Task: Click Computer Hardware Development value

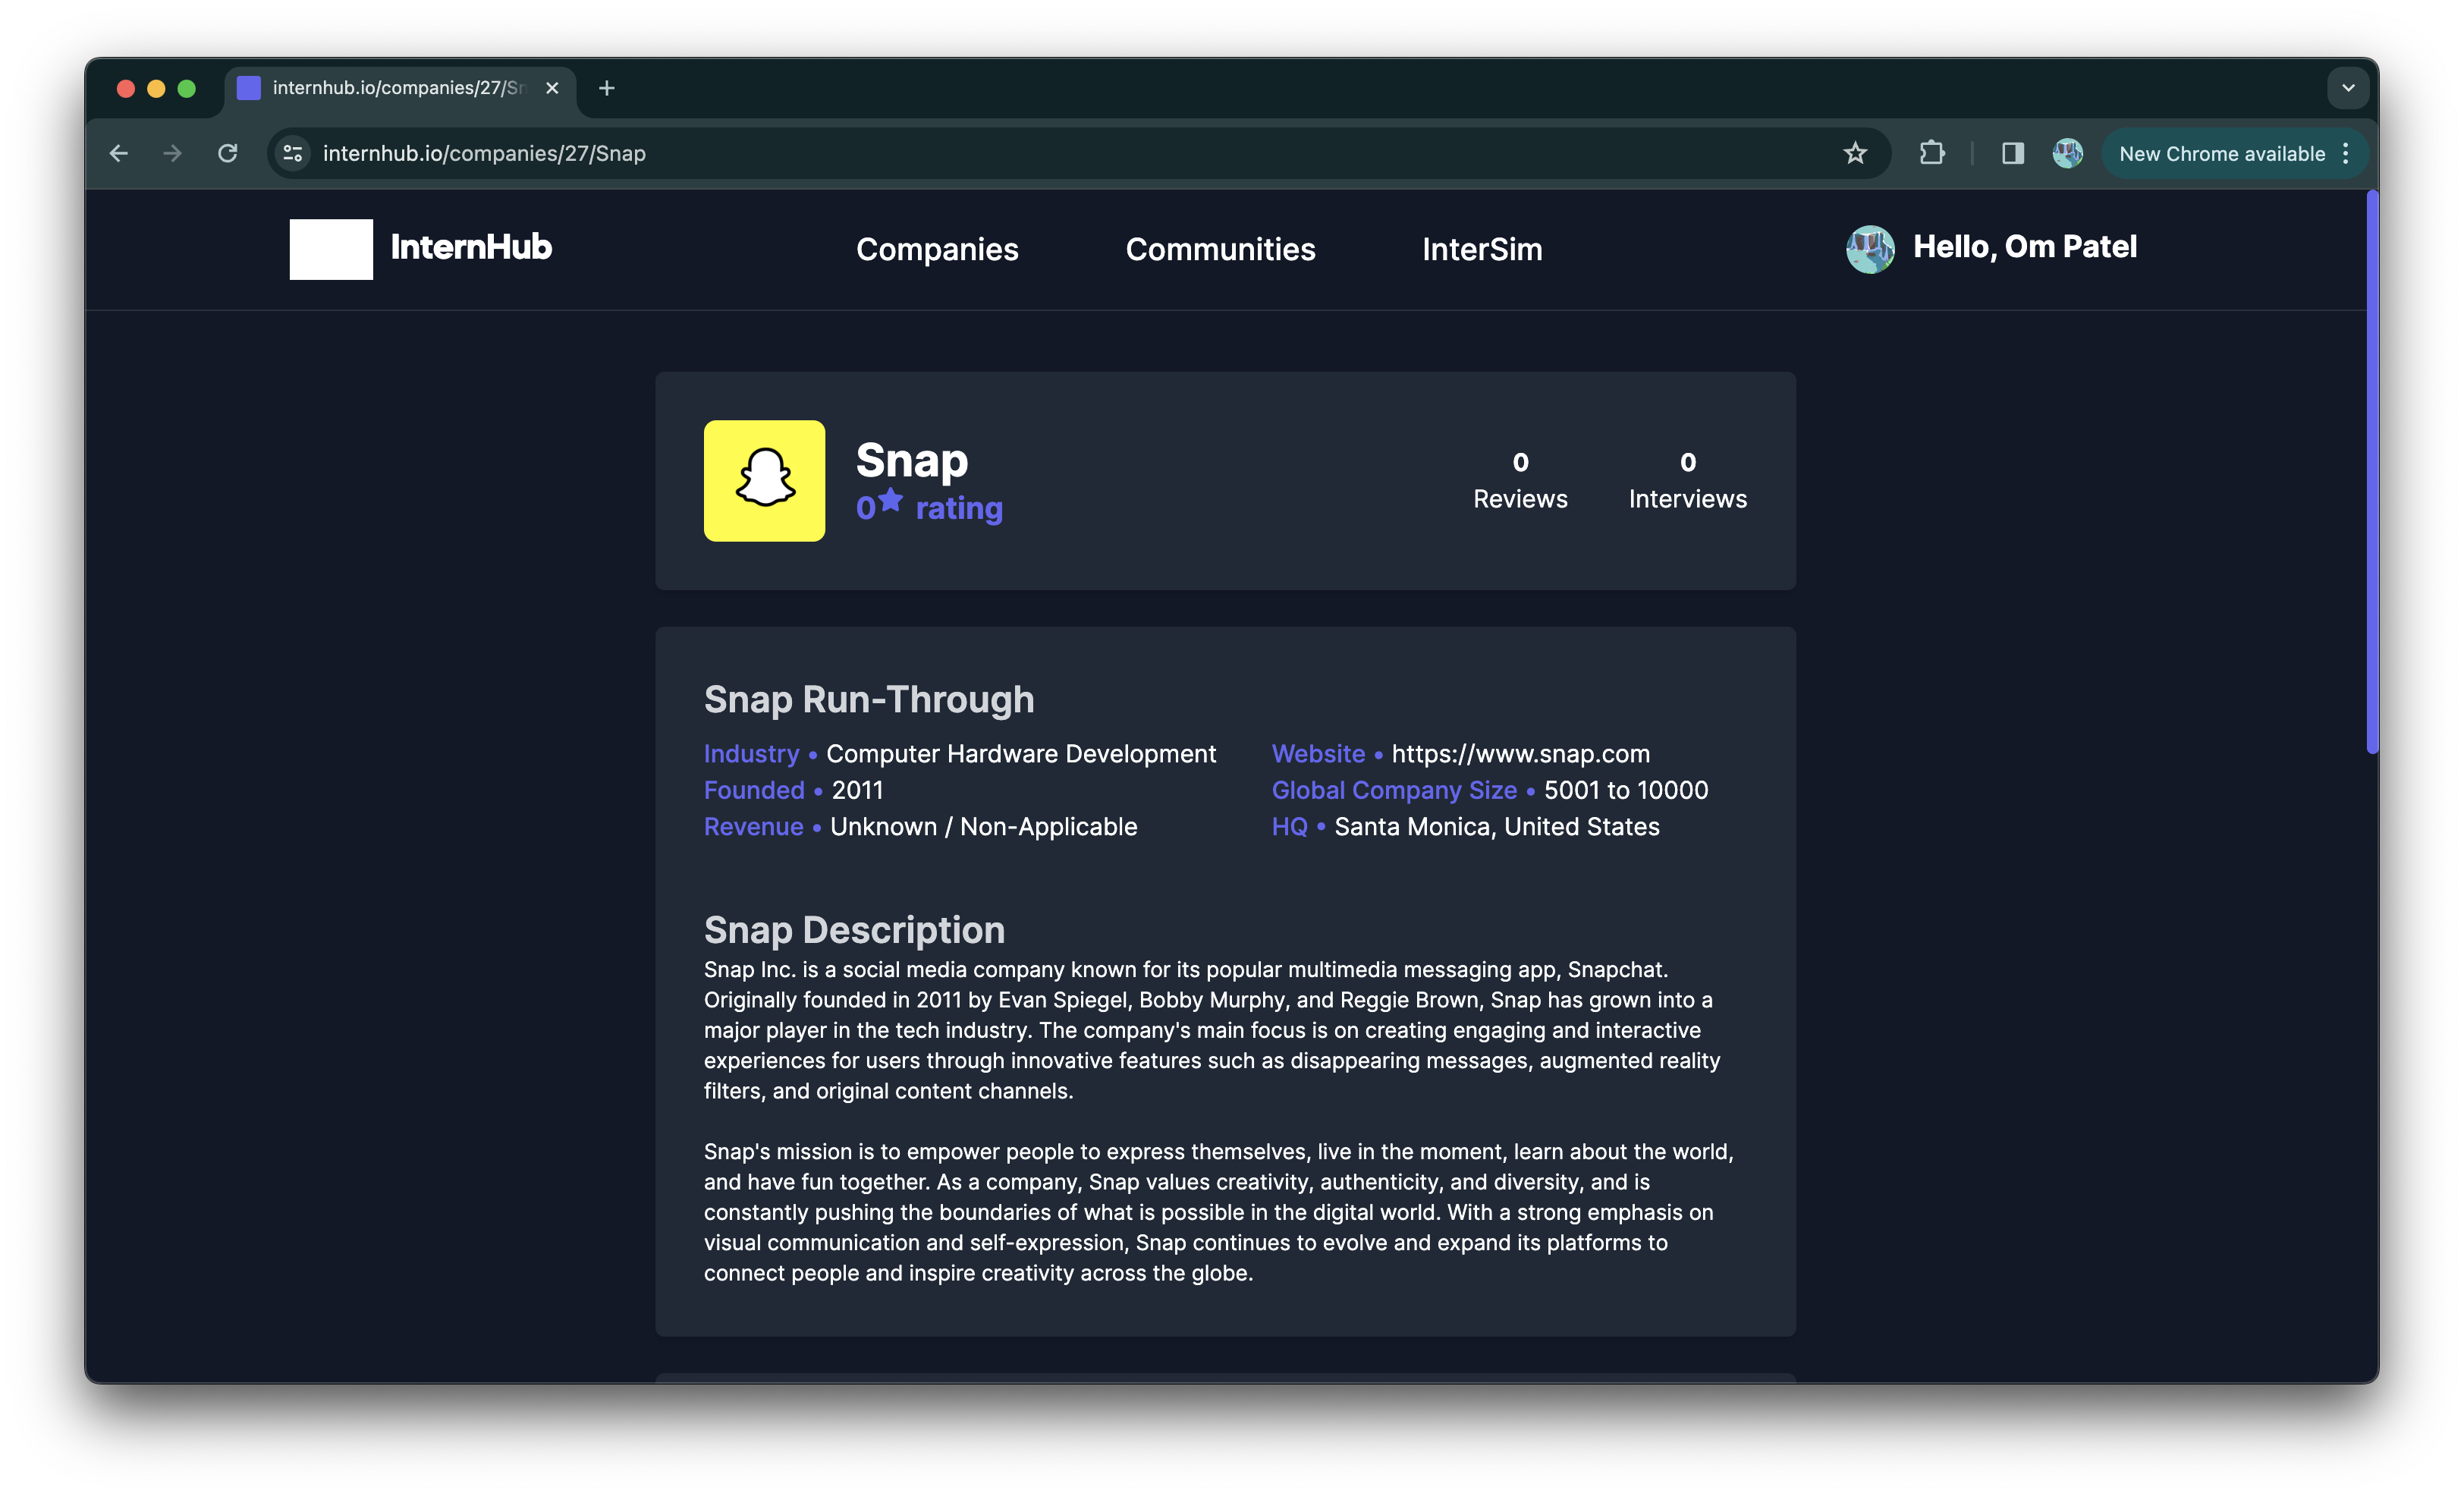Action: click(x=1021, y=753)
